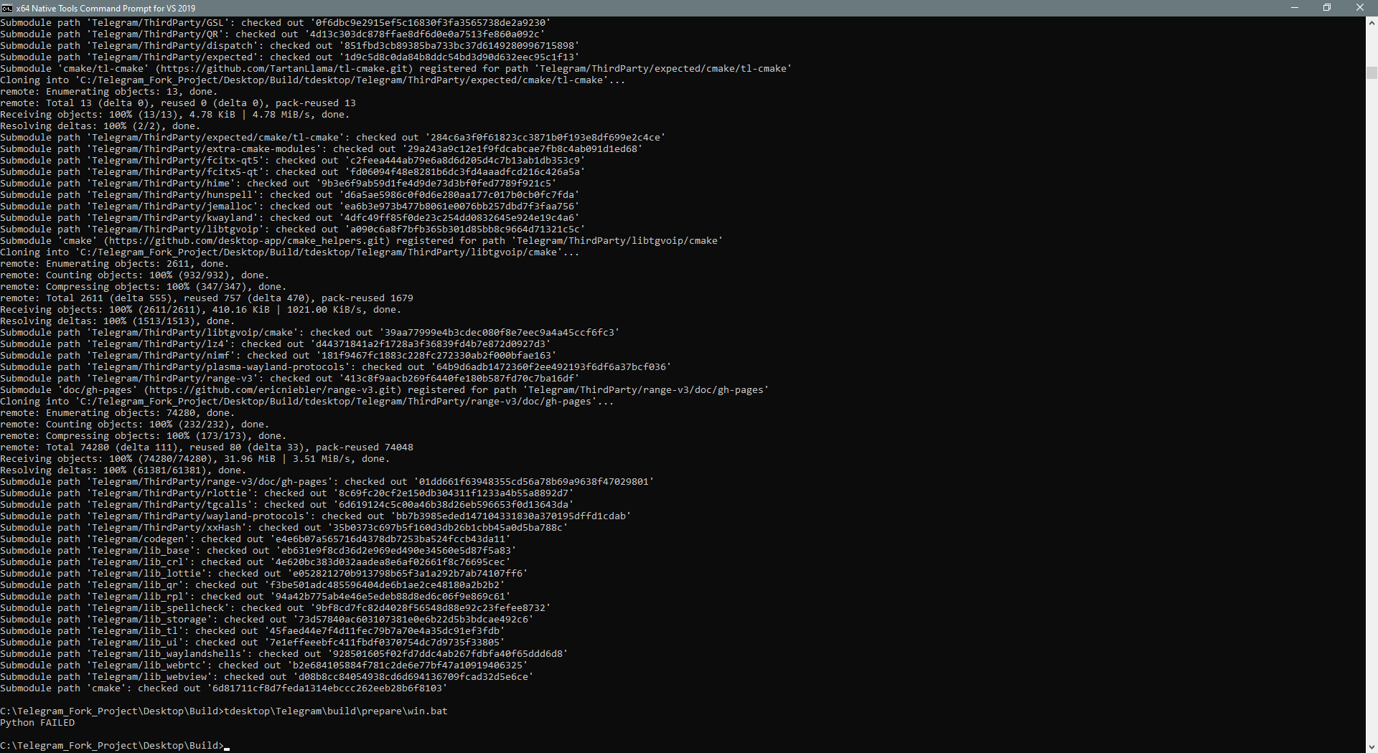
Task: Click the 'Telegram/ThirdParty/lz4' line
Action: pos(276,344)
